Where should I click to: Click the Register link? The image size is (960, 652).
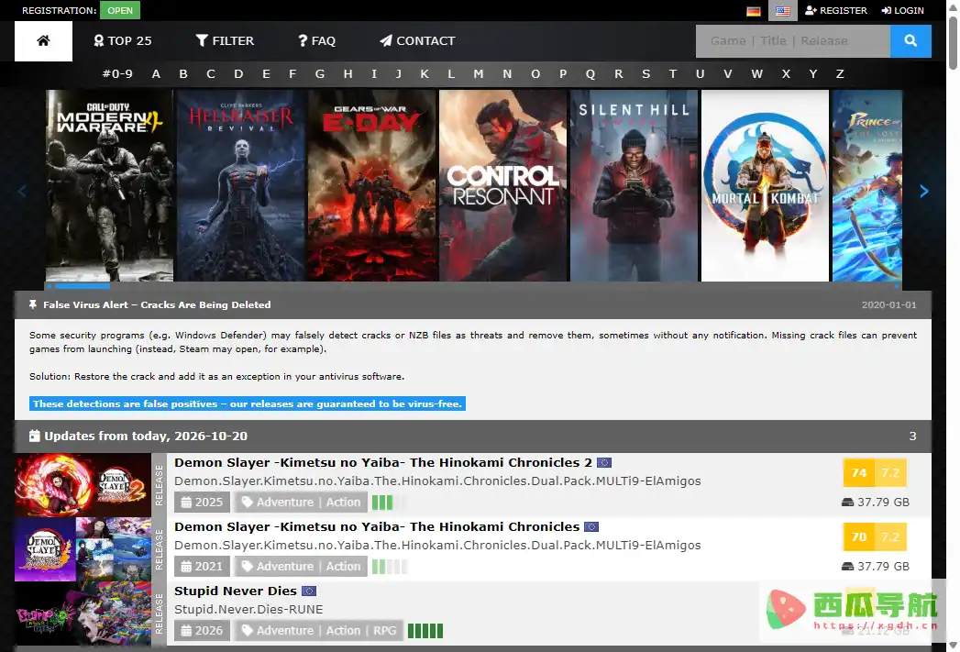click(835, 10)
